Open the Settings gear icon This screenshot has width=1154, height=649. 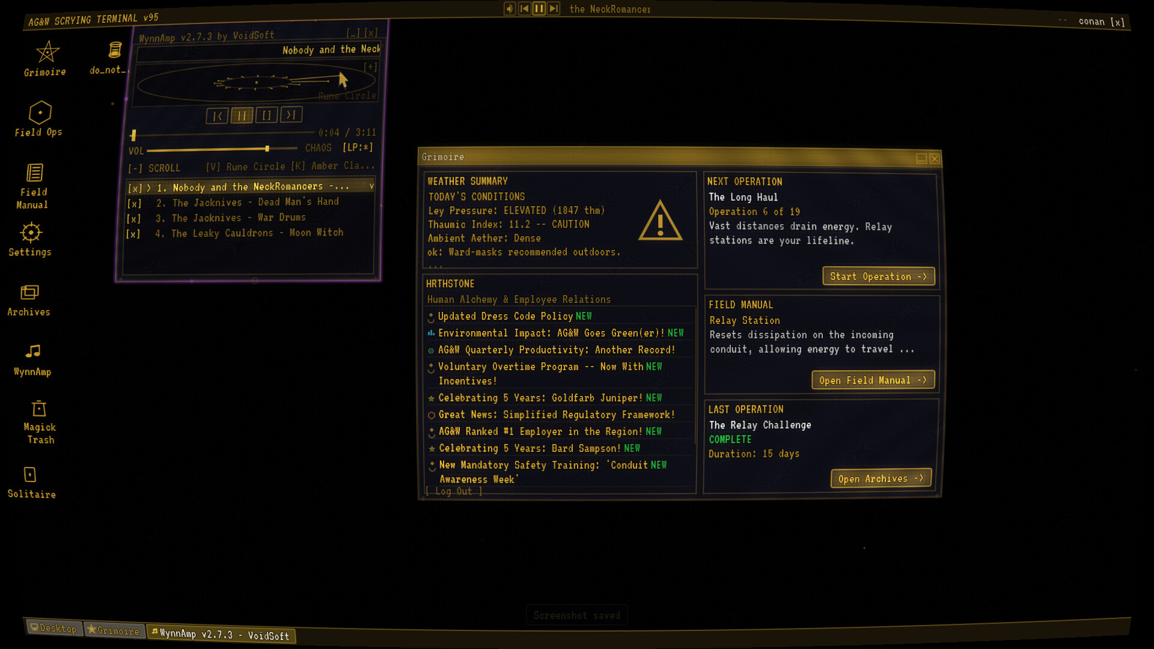(30, 240)
